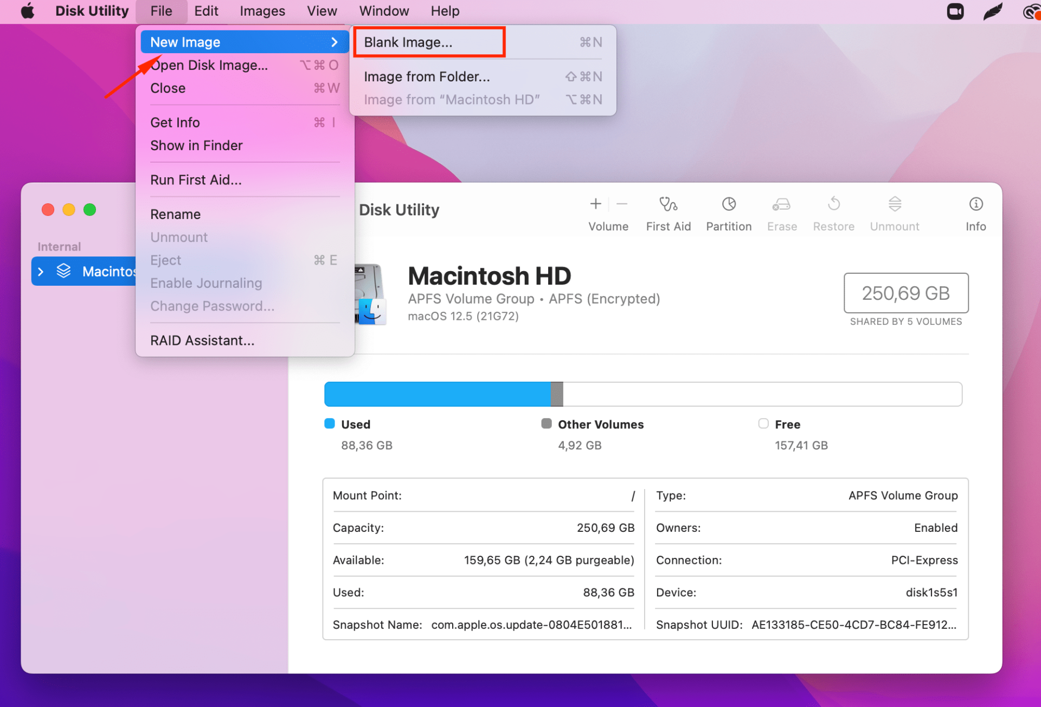Select the Erase toolbar icon
The height and width of the screenshot is (707, 1041).
coord(781,213)
